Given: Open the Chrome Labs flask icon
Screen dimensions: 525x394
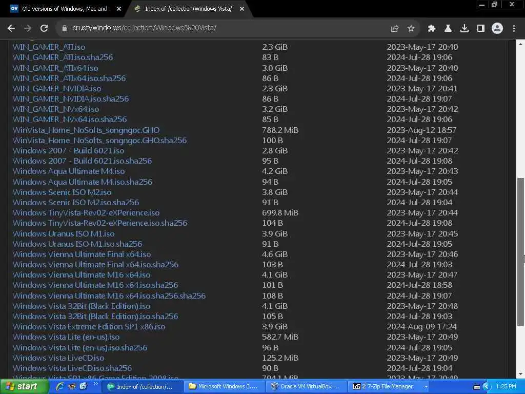Looking at the screenshot, I should 448,29.
